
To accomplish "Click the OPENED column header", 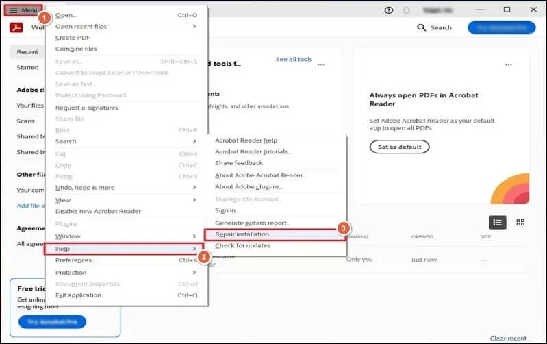I will coord(422,237).
